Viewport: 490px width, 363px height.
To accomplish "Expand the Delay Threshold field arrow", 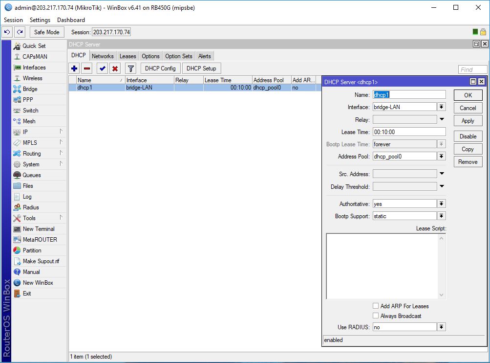I will [442, 186].
